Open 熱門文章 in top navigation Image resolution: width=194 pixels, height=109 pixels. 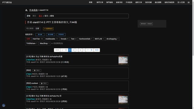tap(100, 2)
